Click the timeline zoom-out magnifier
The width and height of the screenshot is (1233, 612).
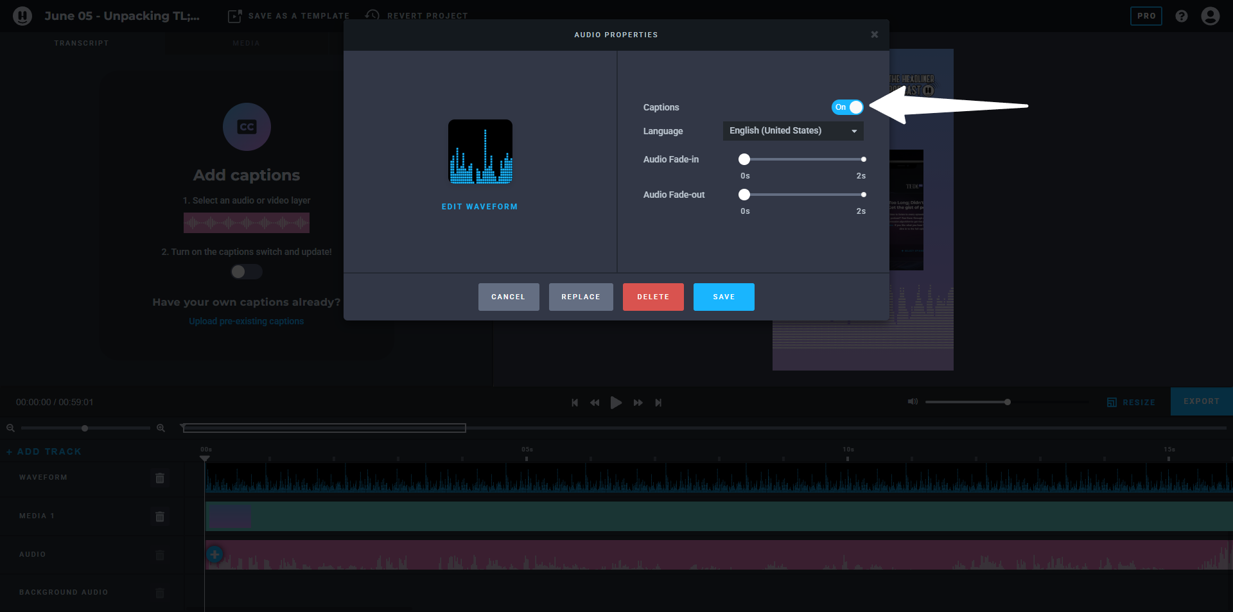point(10,428)
